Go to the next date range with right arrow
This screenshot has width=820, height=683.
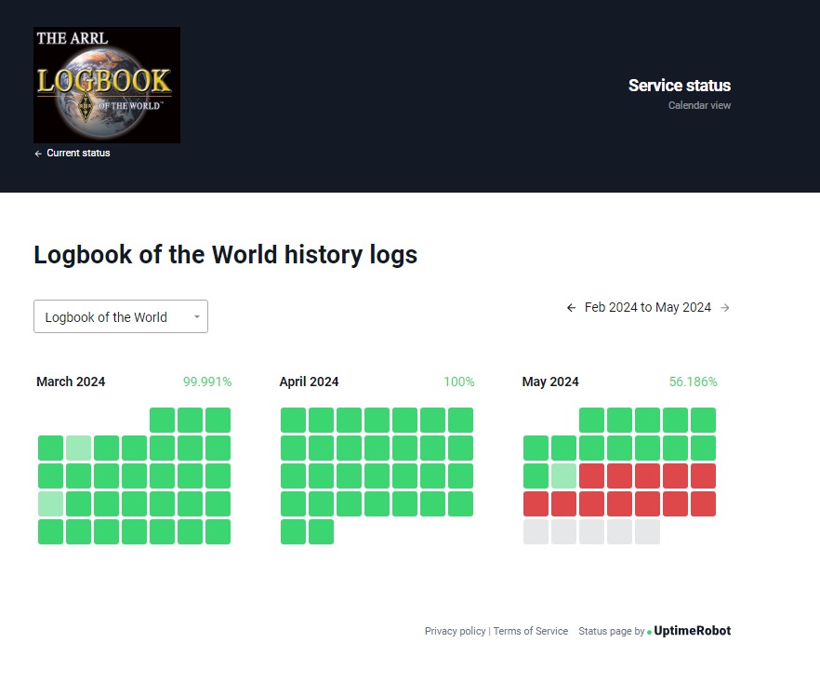click(725, 308)
